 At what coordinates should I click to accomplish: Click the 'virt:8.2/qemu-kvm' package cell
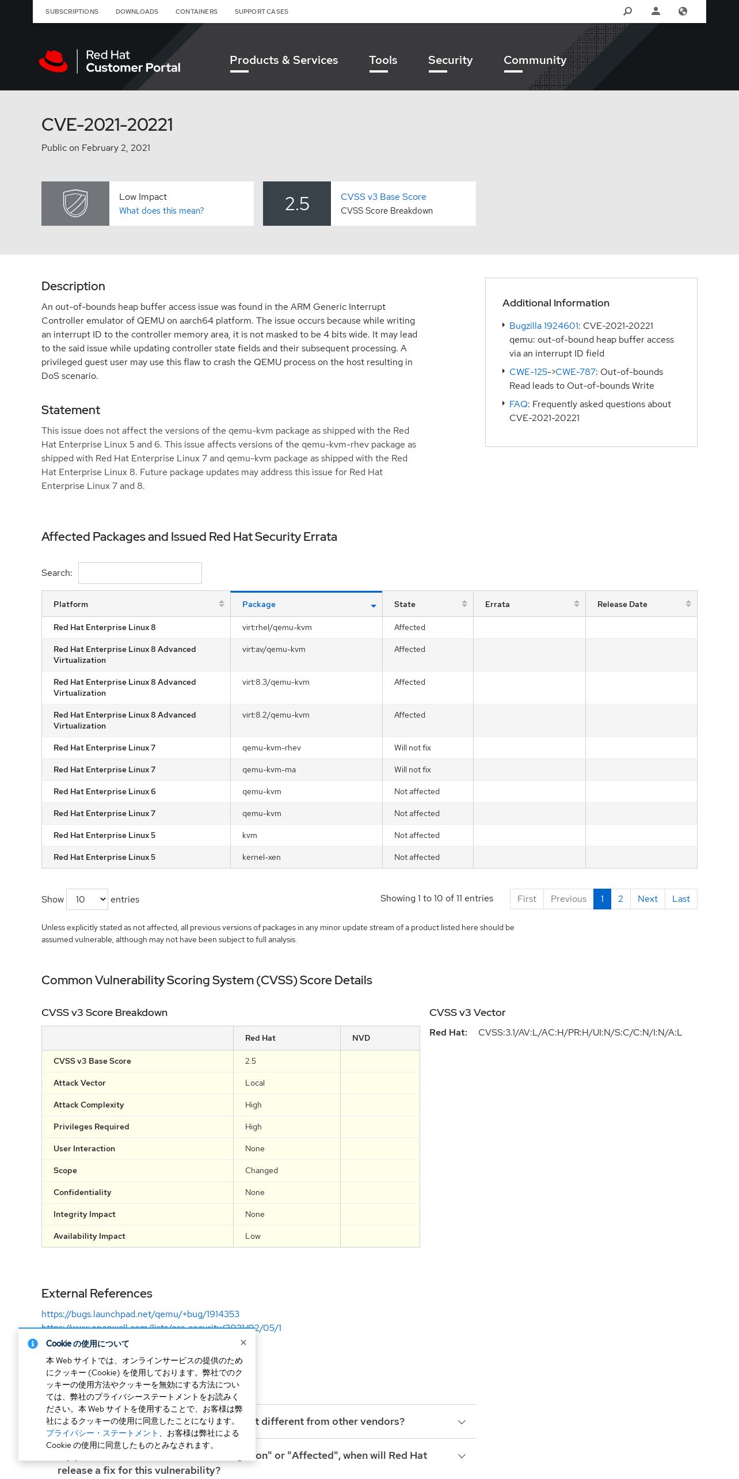click(x=306, y=720)
